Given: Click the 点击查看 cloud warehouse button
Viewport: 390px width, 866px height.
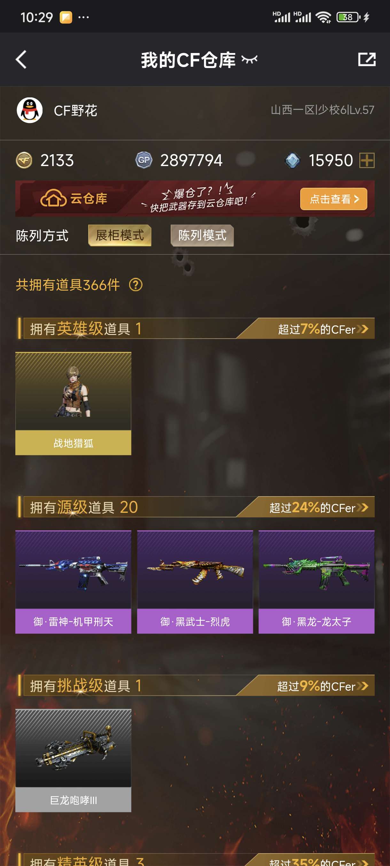Looking at the screenshot, I should (333, 199).
